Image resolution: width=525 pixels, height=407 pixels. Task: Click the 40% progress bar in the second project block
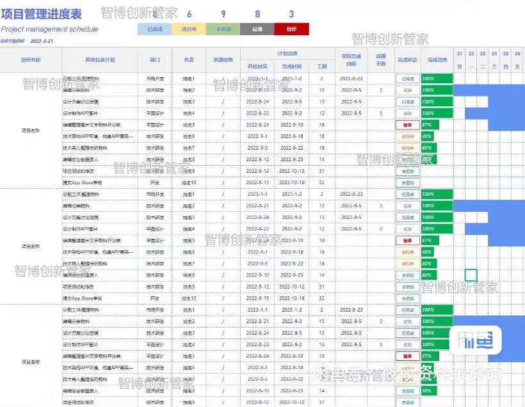(x=428, y=252)
